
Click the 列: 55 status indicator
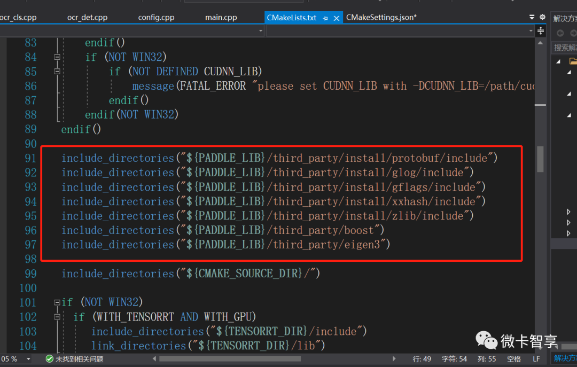click(x=487, y=359)
